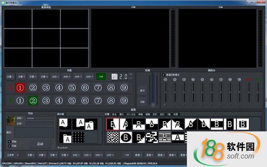
Task: Click the green PVW button
Action: [101, 77]
